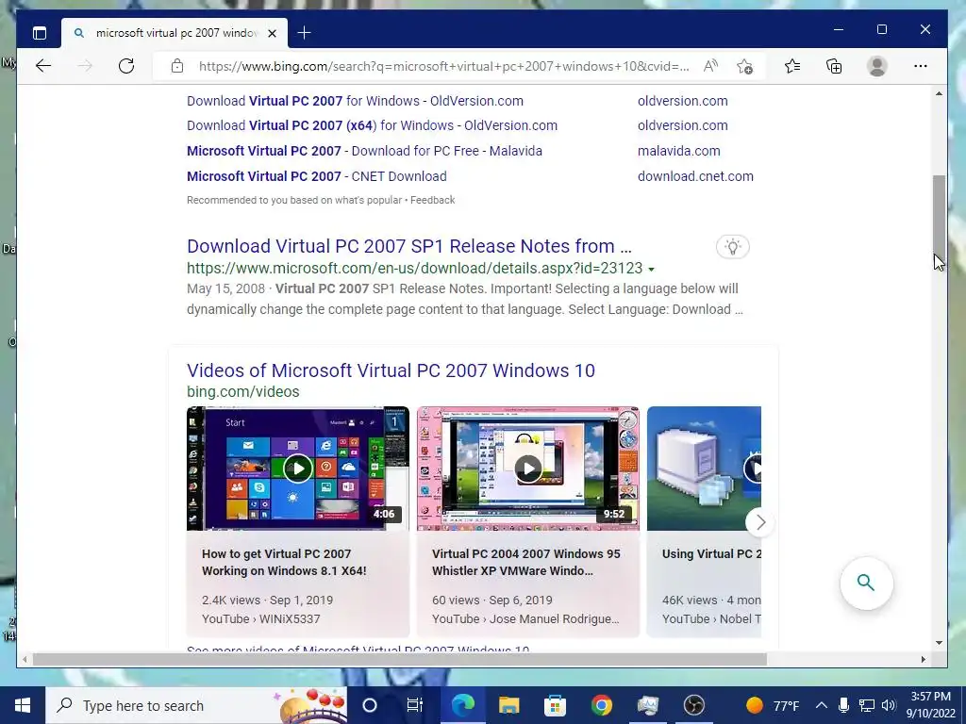Open the tab actions menu icon
This screenshot has width=966, height=724.
click(40, 33)
